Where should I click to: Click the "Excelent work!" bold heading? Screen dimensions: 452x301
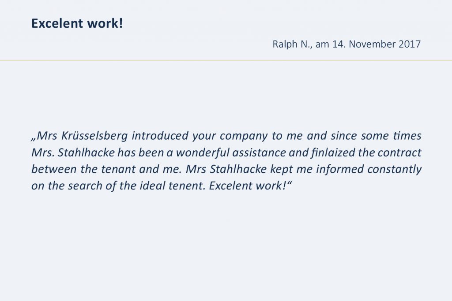(77, 23)
